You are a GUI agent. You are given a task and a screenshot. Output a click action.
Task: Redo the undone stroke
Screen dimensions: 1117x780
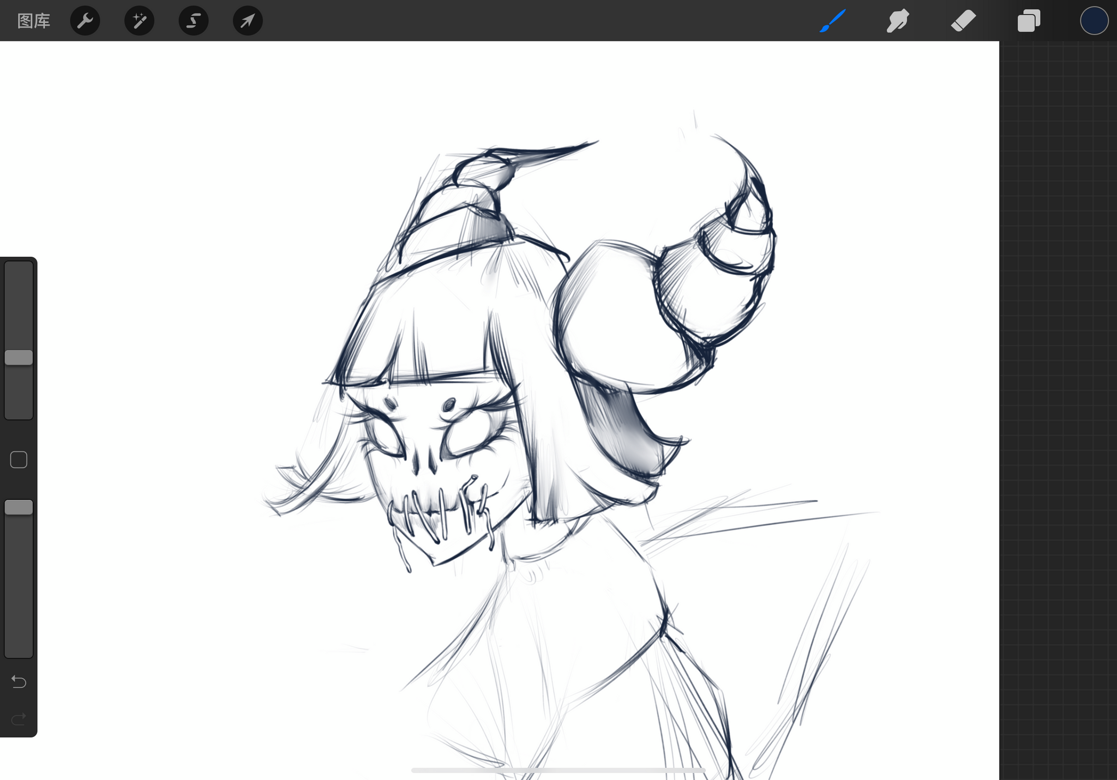19,719
